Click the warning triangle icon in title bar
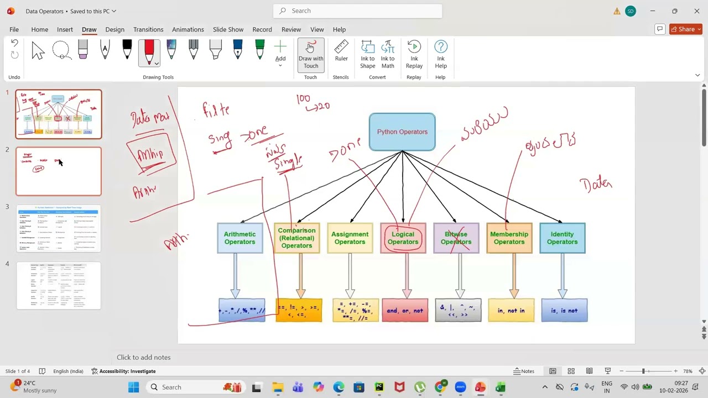This screenshot has height=398, width=708. [x=617, y=11]
